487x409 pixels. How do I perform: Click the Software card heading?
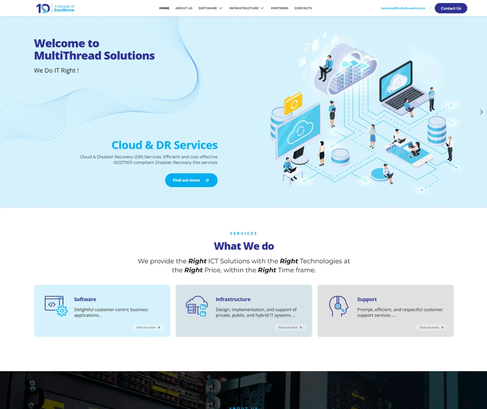[x=85, y=299]
